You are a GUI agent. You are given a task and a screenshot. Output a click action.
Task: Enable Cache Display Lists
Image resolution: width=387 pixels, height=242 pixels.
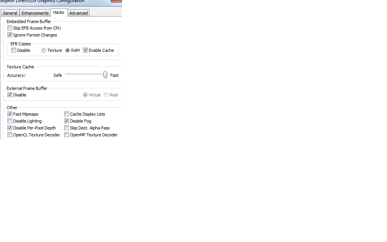(67, 114)
